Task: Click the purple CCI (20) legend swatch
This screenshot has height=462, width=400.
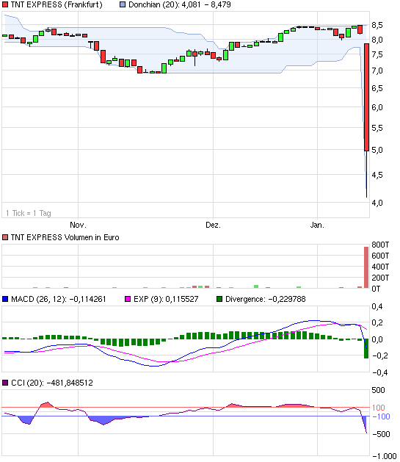Action: [x=5, y=383]
